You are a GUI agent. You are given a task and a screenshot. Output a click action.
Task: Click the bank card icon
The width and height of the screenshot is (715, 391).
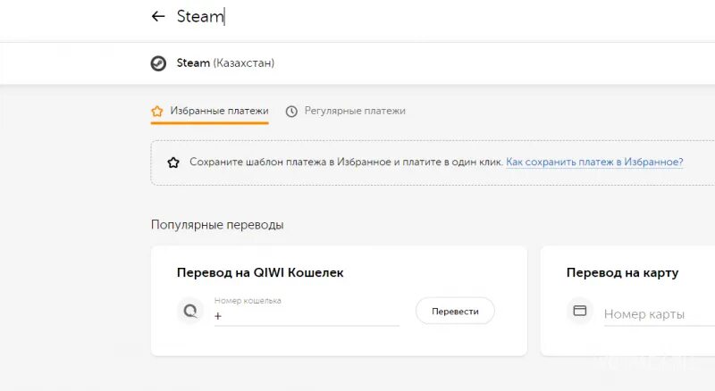pos(579,311)
